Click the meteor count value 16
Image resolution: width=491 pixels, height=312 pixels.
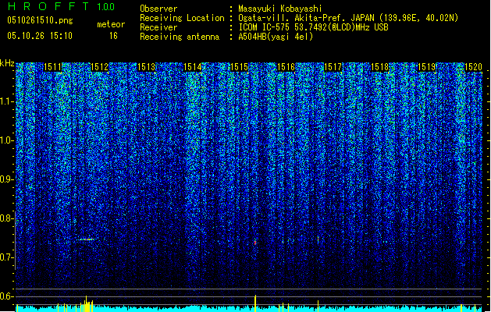pos(113,36)
